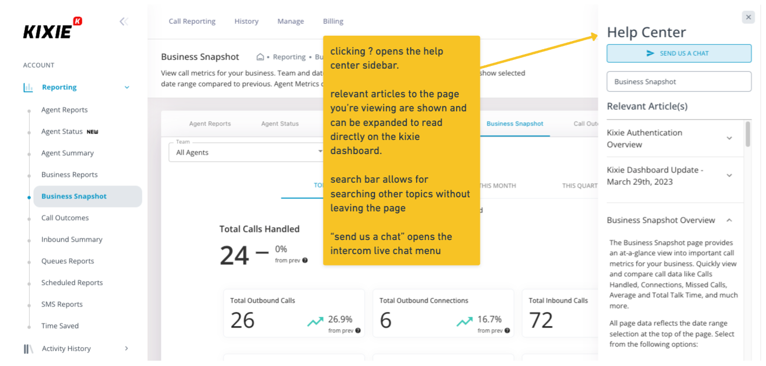This screenshot has height=366, width=766.
Task: Click the Business Snapshot page title
Action: coord(200,57)
